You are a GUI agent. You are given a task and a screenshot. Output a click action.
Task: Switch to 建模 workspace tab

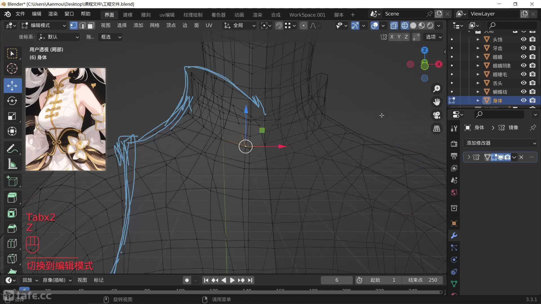[128, 15]
